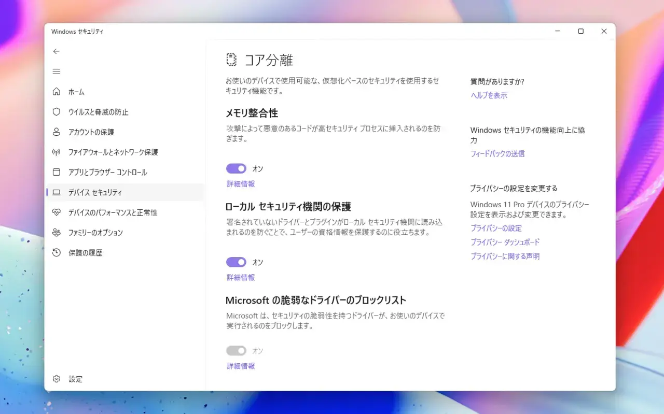Image resolution: width=664 pixels, height=414 pixels.
Task: Click the ヘルプを表示 link
Action: [x=489, y=95]
